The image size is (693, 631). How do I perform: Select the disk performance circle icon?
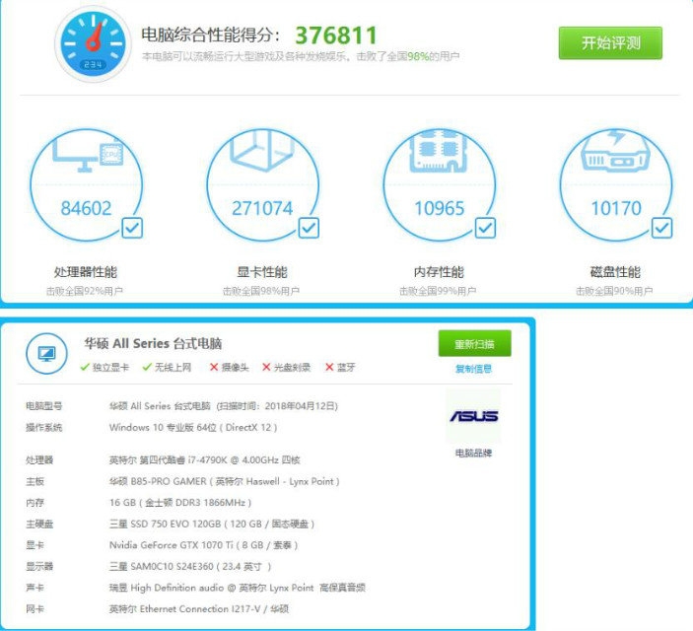[x=616, y=184]
